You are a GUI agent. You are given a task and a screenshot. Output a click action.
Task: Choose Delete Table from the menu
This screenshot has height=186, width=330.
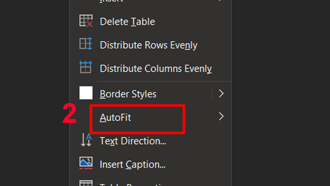pyautogui.click(x=127, y=22)
